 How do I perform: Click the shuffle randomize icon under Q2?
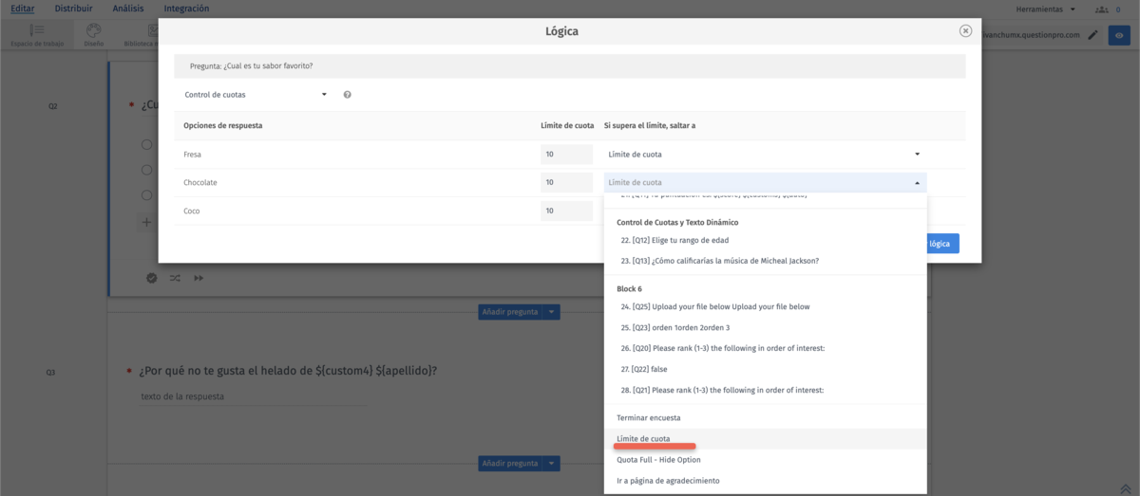[176, 278]
